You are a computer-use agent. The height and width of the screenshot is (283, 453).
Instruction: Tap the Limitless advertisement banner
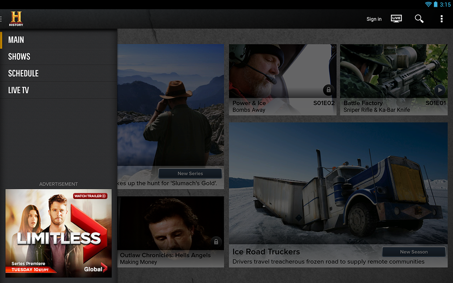58,233
